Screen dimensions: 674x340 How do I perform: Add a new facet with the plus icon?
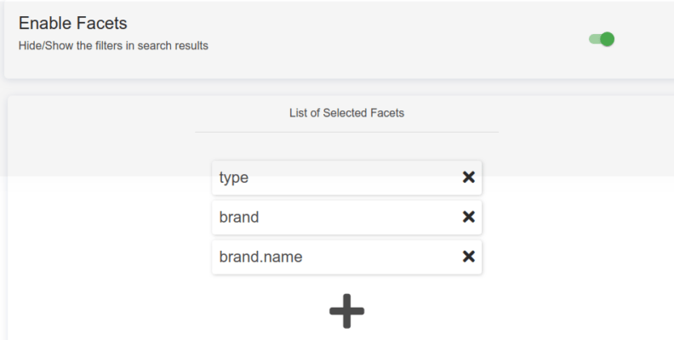click(346, 313)
